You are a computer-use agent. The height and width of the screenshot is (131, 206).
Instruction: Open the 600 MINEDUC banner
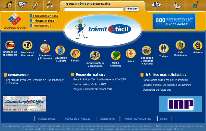coord(174,21)
